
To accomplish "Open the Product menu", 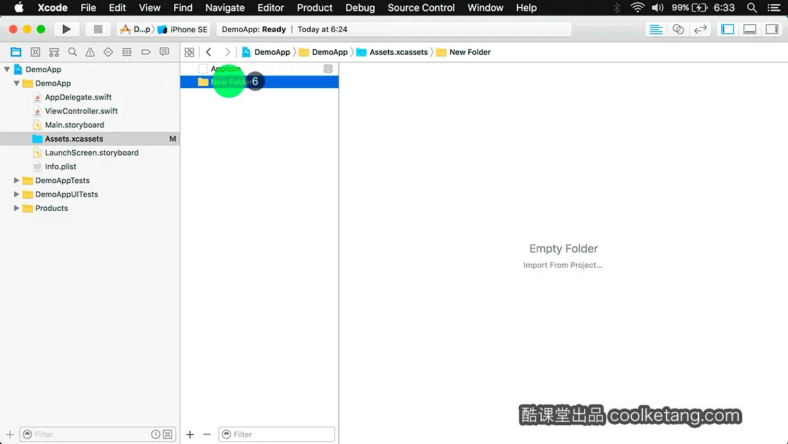I will 315,8.
